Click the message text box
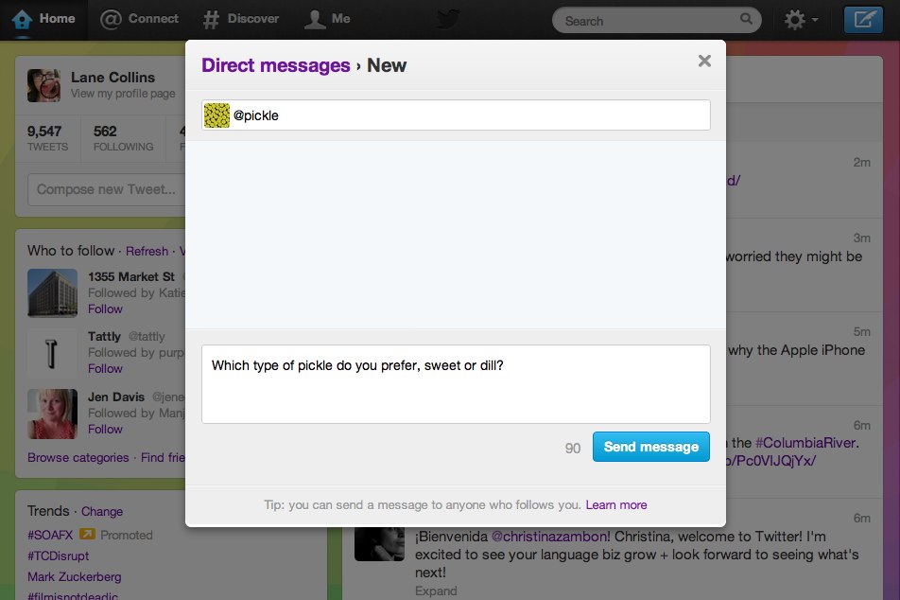The height and width of the screenshot is (600, 900). click(456, 384)
